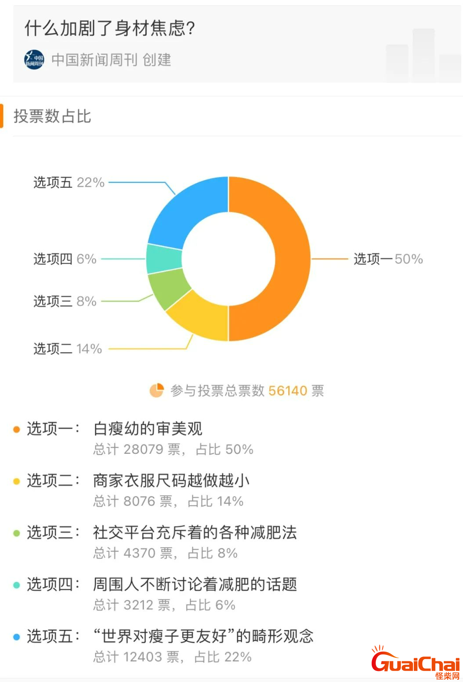The image size is (463, 682).
Task: Click the 投票数占比 section tab
Action: [x=52, y=116]
